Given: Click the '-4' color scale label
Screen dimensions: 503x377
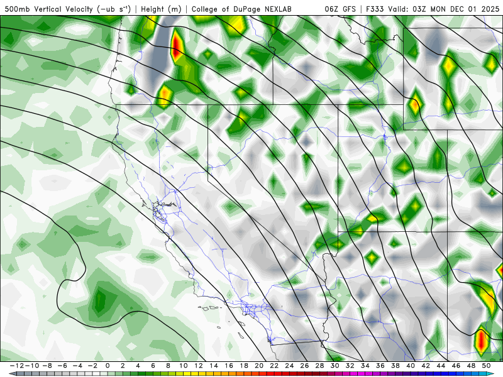Looking at the screenshot, I should coord(77,366).
